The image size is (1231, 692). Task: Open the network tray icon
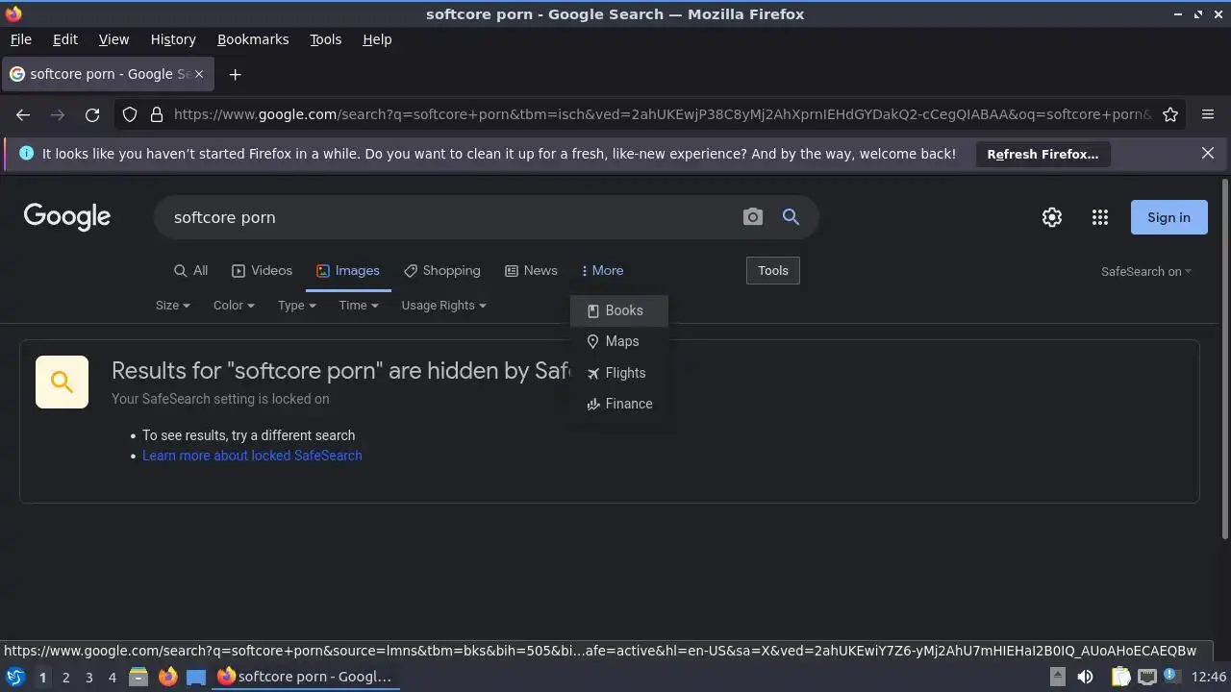tap(1146, 677)
